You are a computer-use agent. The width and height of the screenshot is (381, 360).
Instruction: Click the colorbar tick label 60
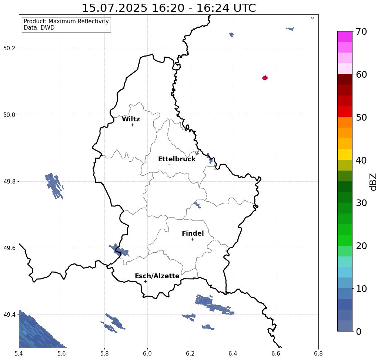point(361,74)
